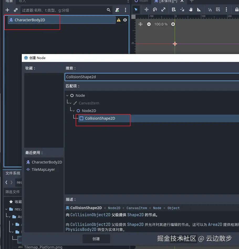
Task: Select Tilemap_Platform.png in FileSystem
Action: point(43,247)
